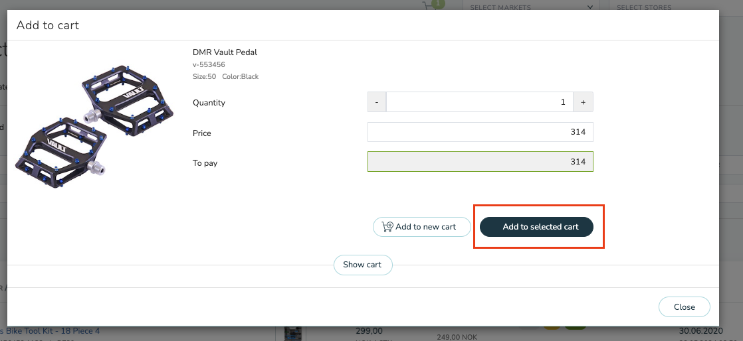Click the Quantity input field

point(479,102)
